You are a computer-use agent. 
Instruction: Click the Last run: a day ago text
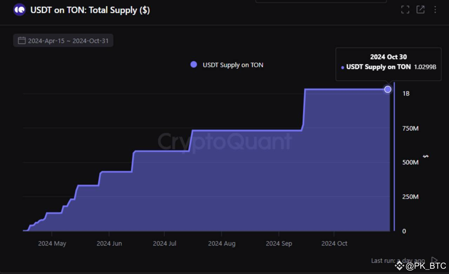point(398,261)
